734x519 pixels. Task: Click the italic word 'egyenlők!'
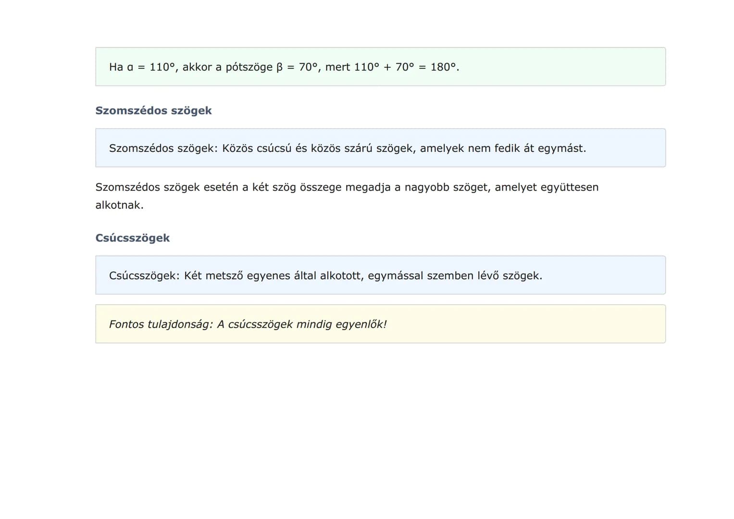point(361,324)
